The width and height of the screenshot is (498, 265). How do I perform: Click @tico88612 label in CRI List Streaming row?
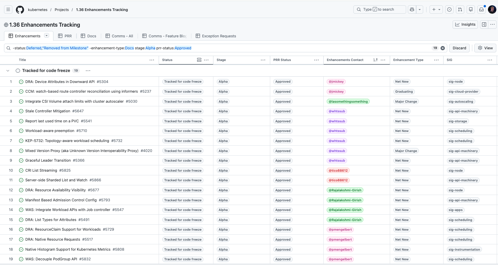click(338, 170)
